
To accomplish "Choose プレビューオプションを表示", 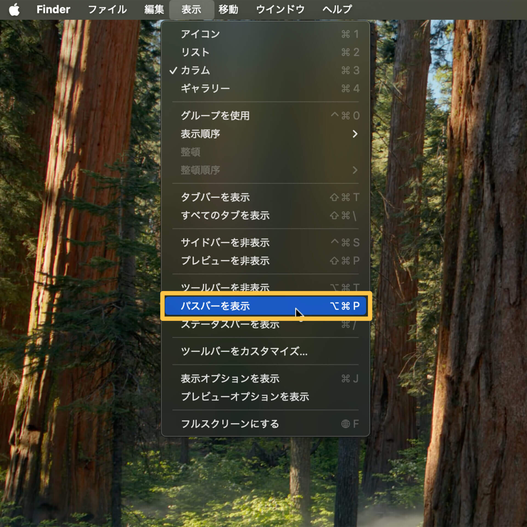I will click(265, 397).
